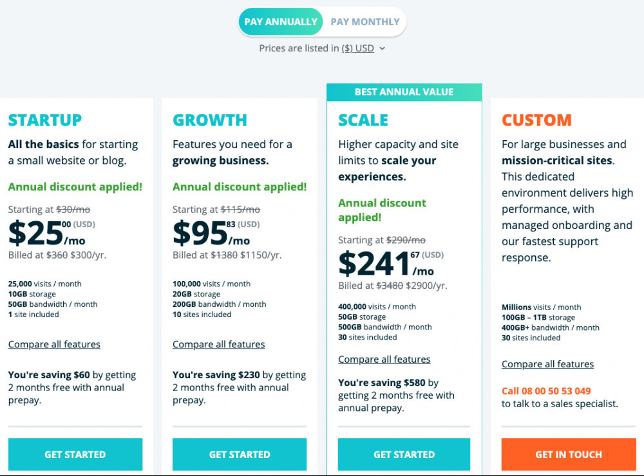Open the ($) USD currency dropdown
This screenshot has height=476, width=644.
[x=357, y=48]
